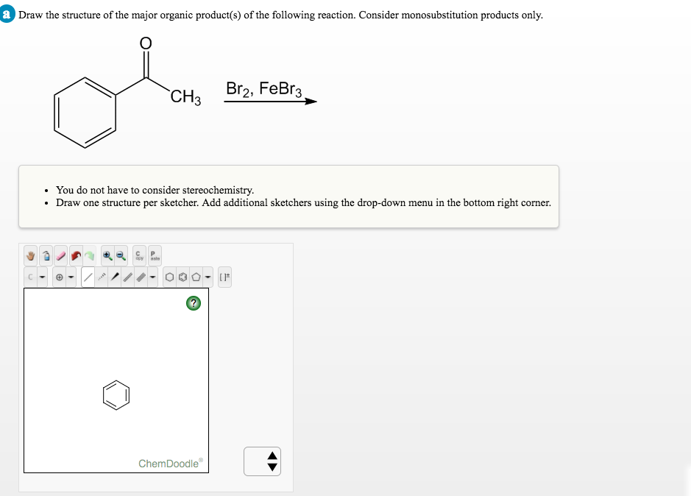Viewport: 691px width, 496px height.
Task: Select the cyclopentane ring template
Action: pos(196,277)
